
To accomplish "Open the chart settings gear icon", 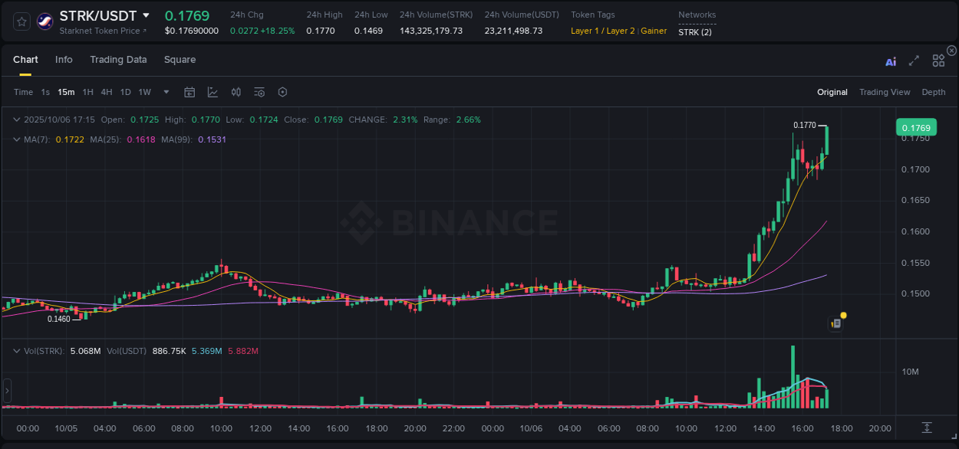I will click(282, 92).
